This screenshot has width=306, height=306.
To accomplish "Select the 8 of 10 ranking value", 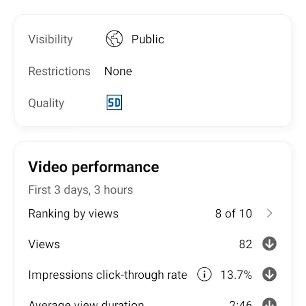I will click(x=234, y=214).
